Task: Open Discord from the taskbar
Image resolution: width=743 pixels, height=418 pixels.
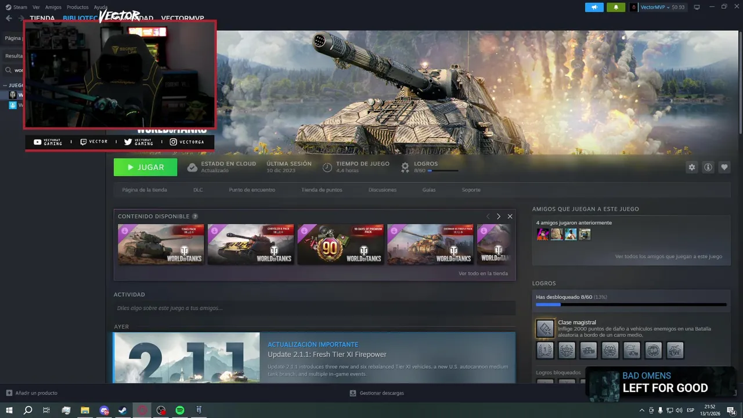Action: pos(104,410)
